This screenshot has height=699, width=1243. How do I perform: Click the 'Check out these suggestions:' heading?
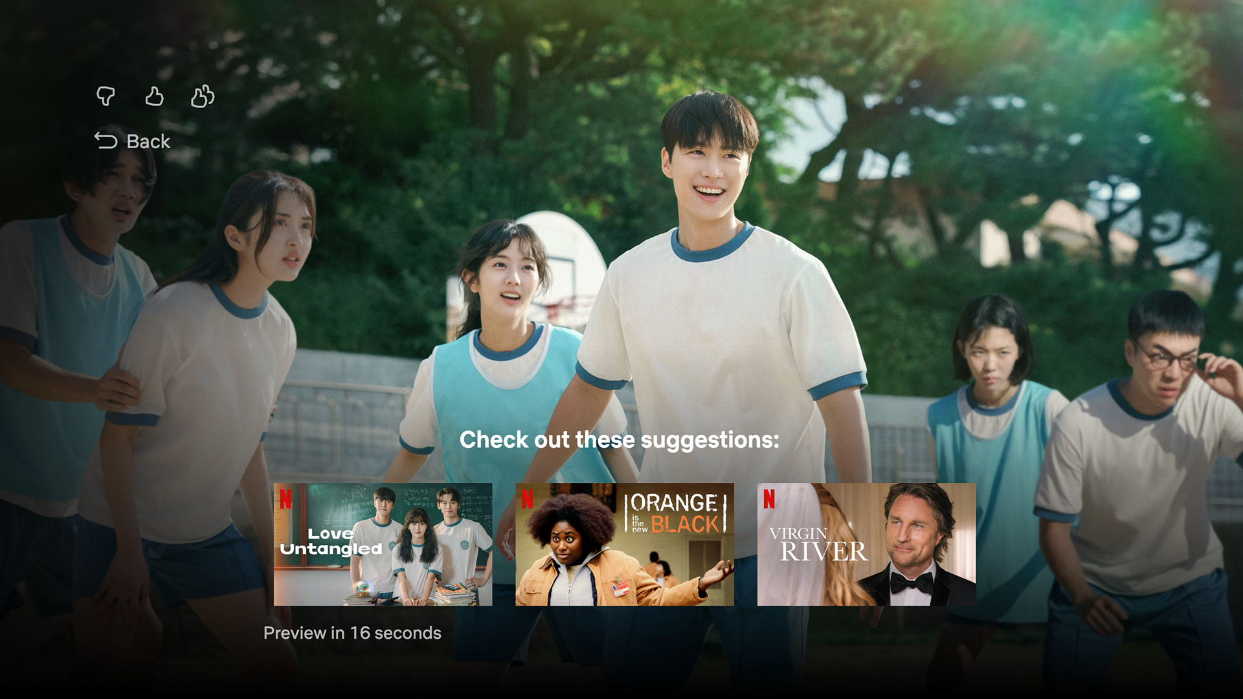tap(619, 440)
